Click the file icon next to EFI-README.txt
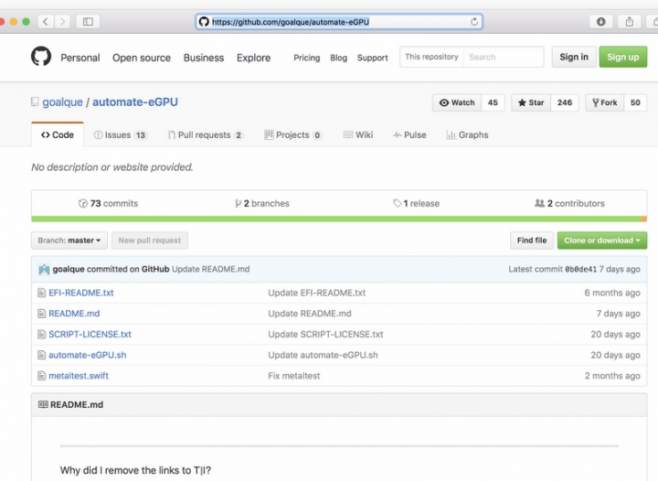This screenshot has height=481, width=658. click(x=41, y=293)
